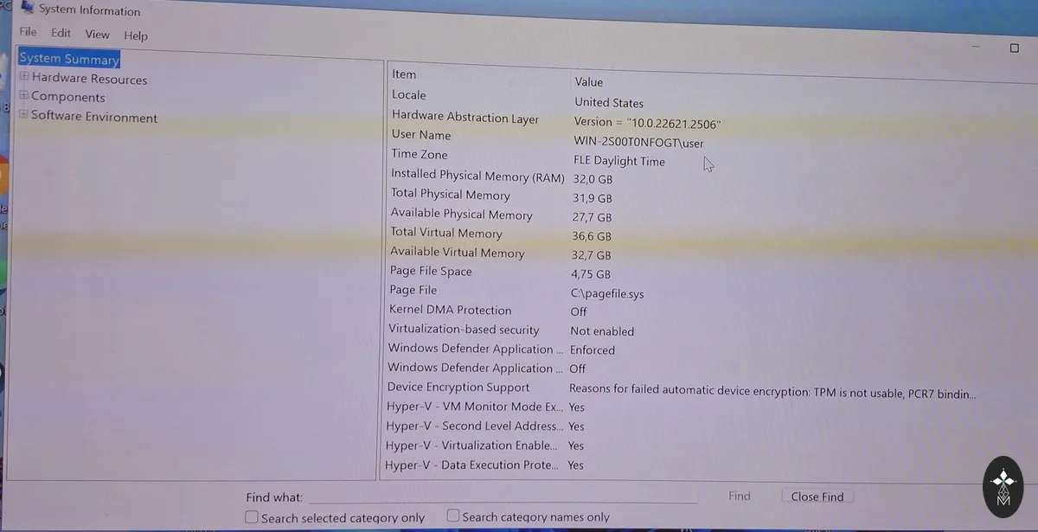Click the Value column header
This screenshot has height=532, width=1038.
589,81
